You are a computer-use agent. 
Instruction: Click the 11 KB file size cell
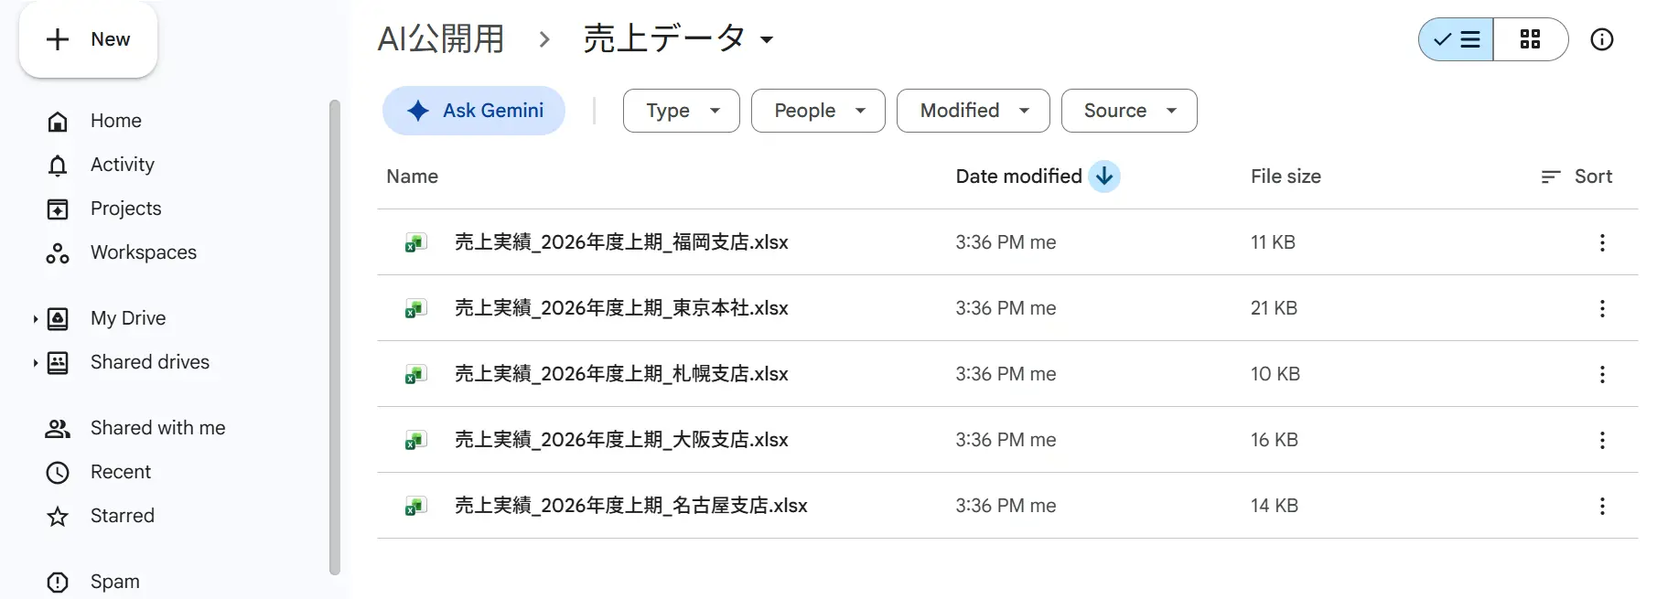1273,242
